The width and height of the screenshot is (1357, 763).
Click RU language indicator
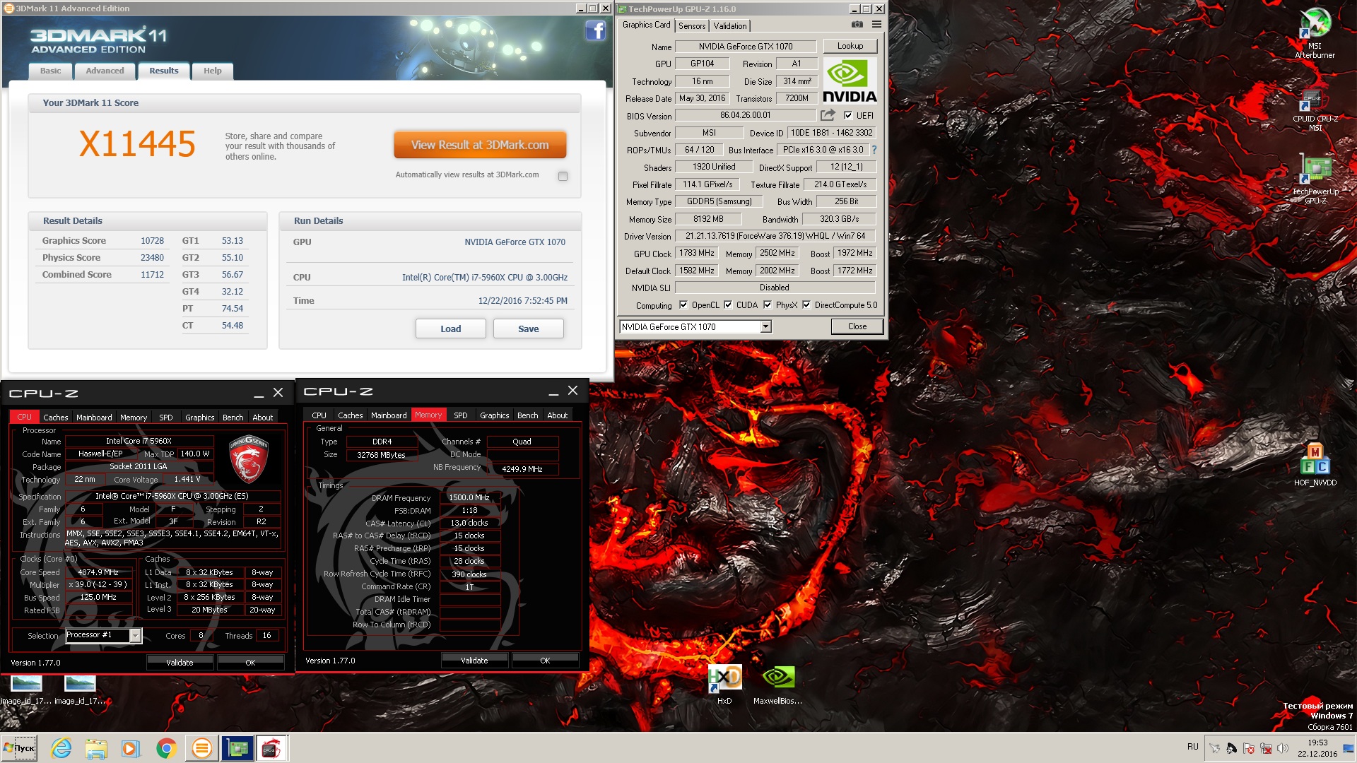[x=1193, y=747]
